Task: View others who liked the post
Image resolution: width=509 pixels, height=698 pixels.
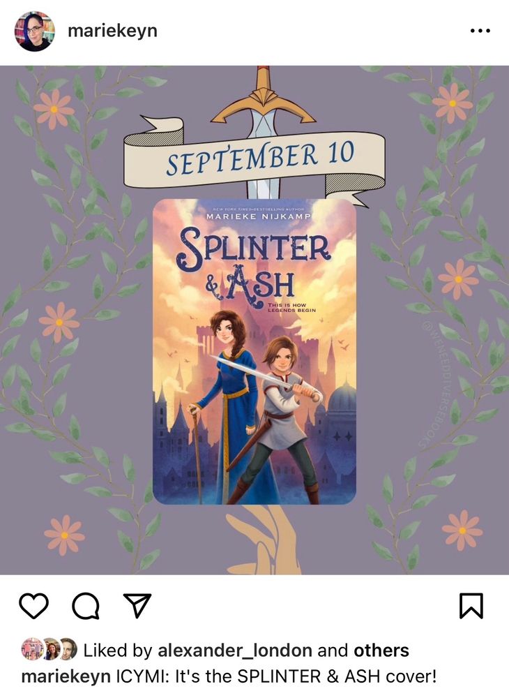Action: [x=381, y=651]
